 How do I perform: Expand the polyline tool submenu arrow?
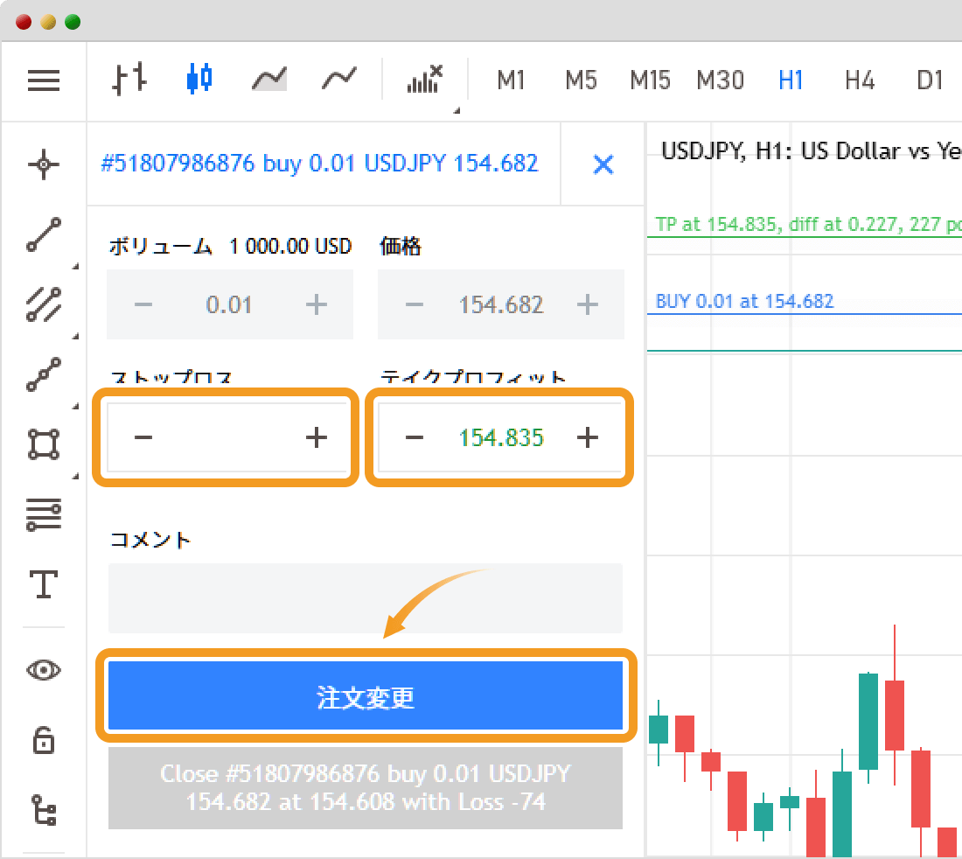click(76, 406)
